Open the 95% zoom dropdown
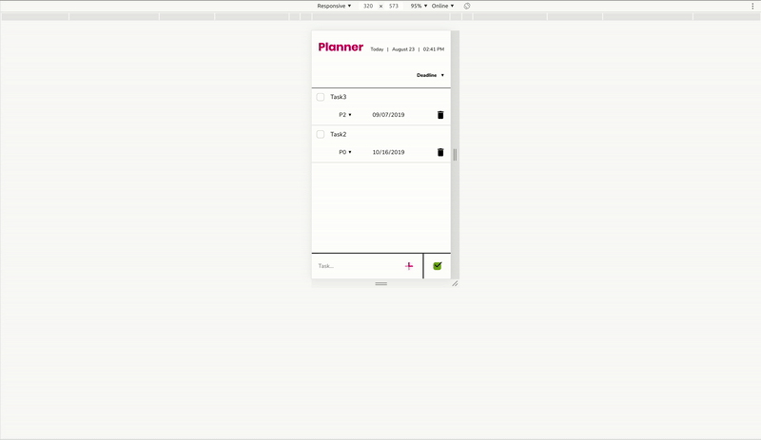Viewport: 761px width, 440px height. pyautogui.click(x=419, y=6)
